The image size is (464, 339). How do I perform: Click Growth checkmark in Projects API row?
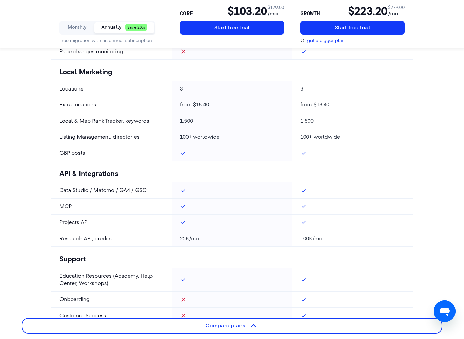pos(304,222)
